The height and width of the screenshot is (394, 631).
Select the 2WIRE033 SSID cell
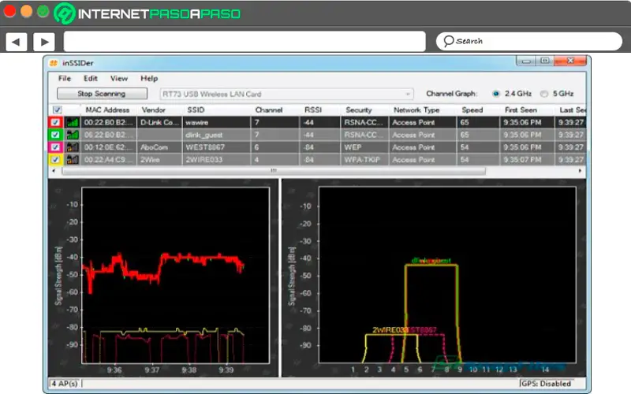point(216,160)
